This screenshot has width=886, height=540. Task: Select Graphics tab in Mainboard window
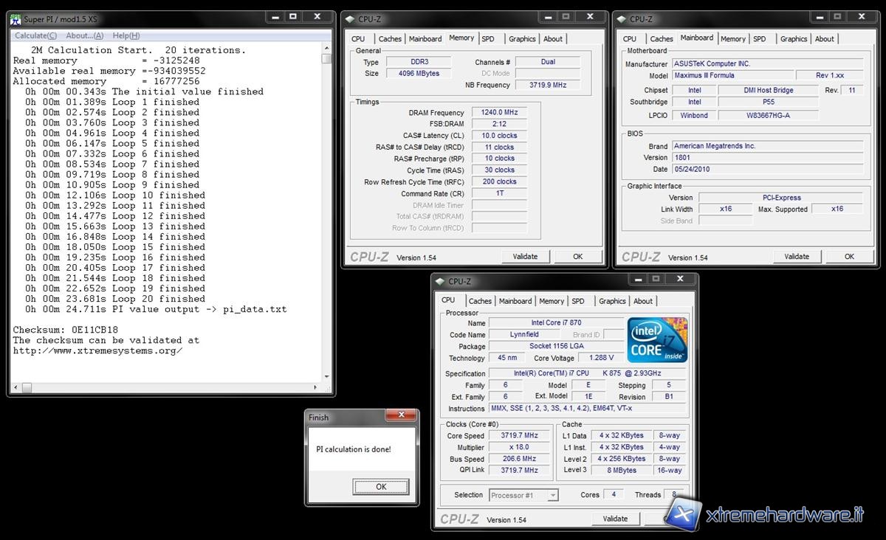[x=794, y=39]
